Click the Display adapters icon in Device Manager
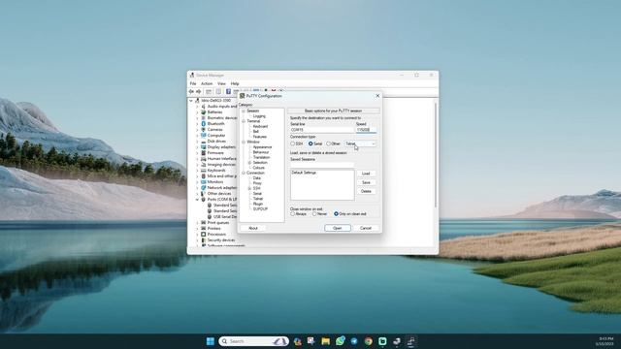 [203, 146]
